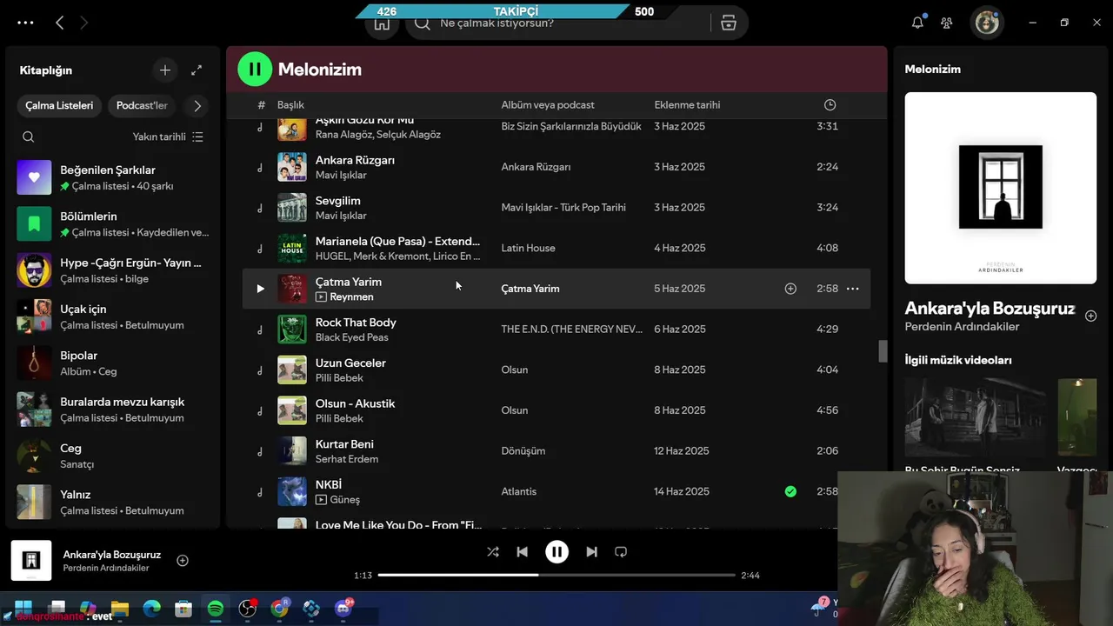1113x626 pixels.
Task: Sort by Eklenme tarihi column
Action: pos(687,105)
